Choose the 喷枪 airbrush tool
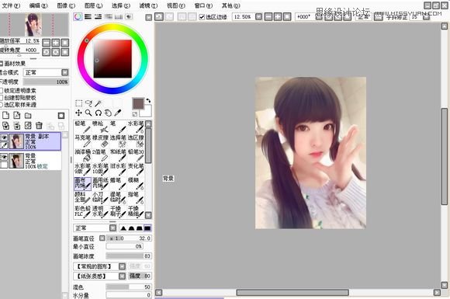 [x=100, y=127]
